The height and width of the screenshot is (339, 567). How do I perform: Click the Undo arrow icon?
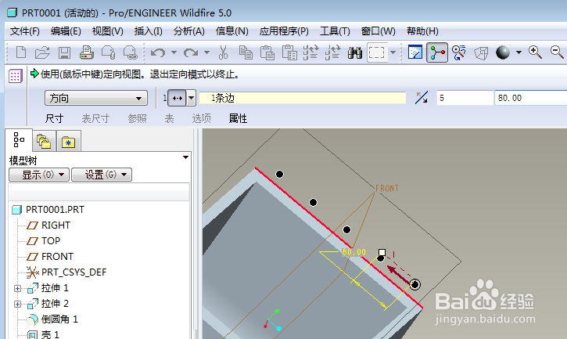pyautogui.click(x=158, y=53)
